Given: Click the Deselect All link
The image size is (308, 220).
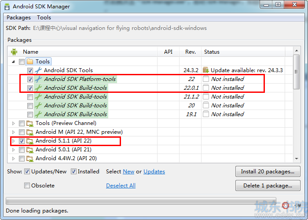Looking at the screenshot, I should [x=121, y=185].
